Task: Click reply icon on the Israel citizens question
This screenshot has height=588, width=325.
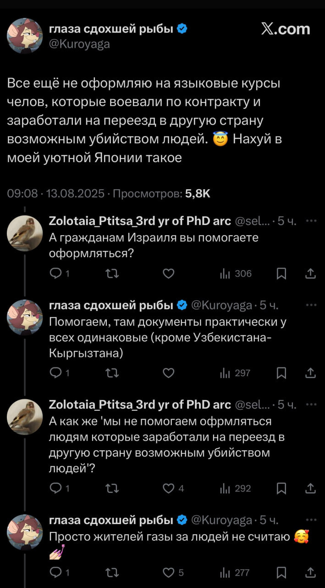Action: (x=55, y=274)
